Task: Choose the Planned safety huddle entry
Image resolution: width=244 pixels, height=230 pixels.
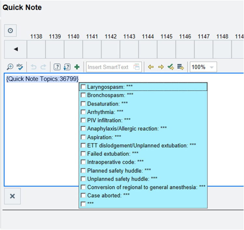Action: (119, 170)
